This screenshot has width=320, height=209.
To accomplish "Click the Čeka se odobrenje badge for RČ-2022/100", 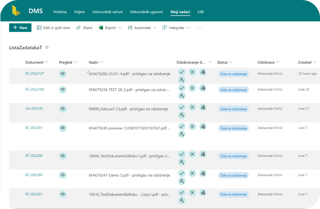I will pos(233,90).
